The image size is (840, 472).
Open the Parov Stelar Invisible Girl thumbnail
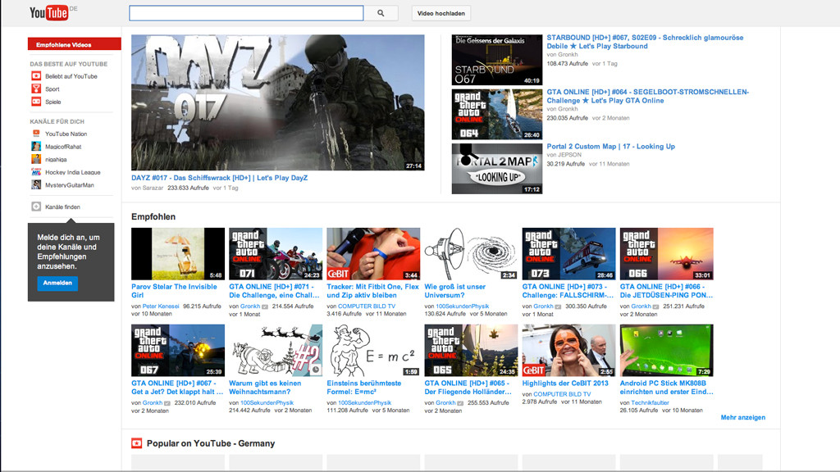click(178, 254)
